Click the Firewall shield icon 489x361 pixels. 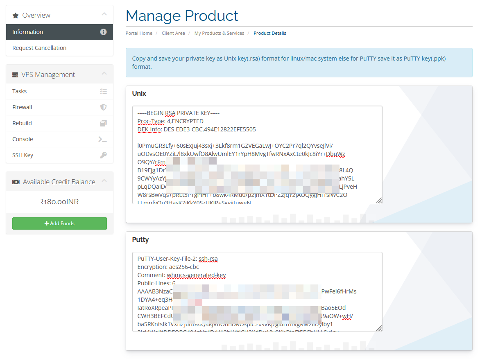coord(103,107)
